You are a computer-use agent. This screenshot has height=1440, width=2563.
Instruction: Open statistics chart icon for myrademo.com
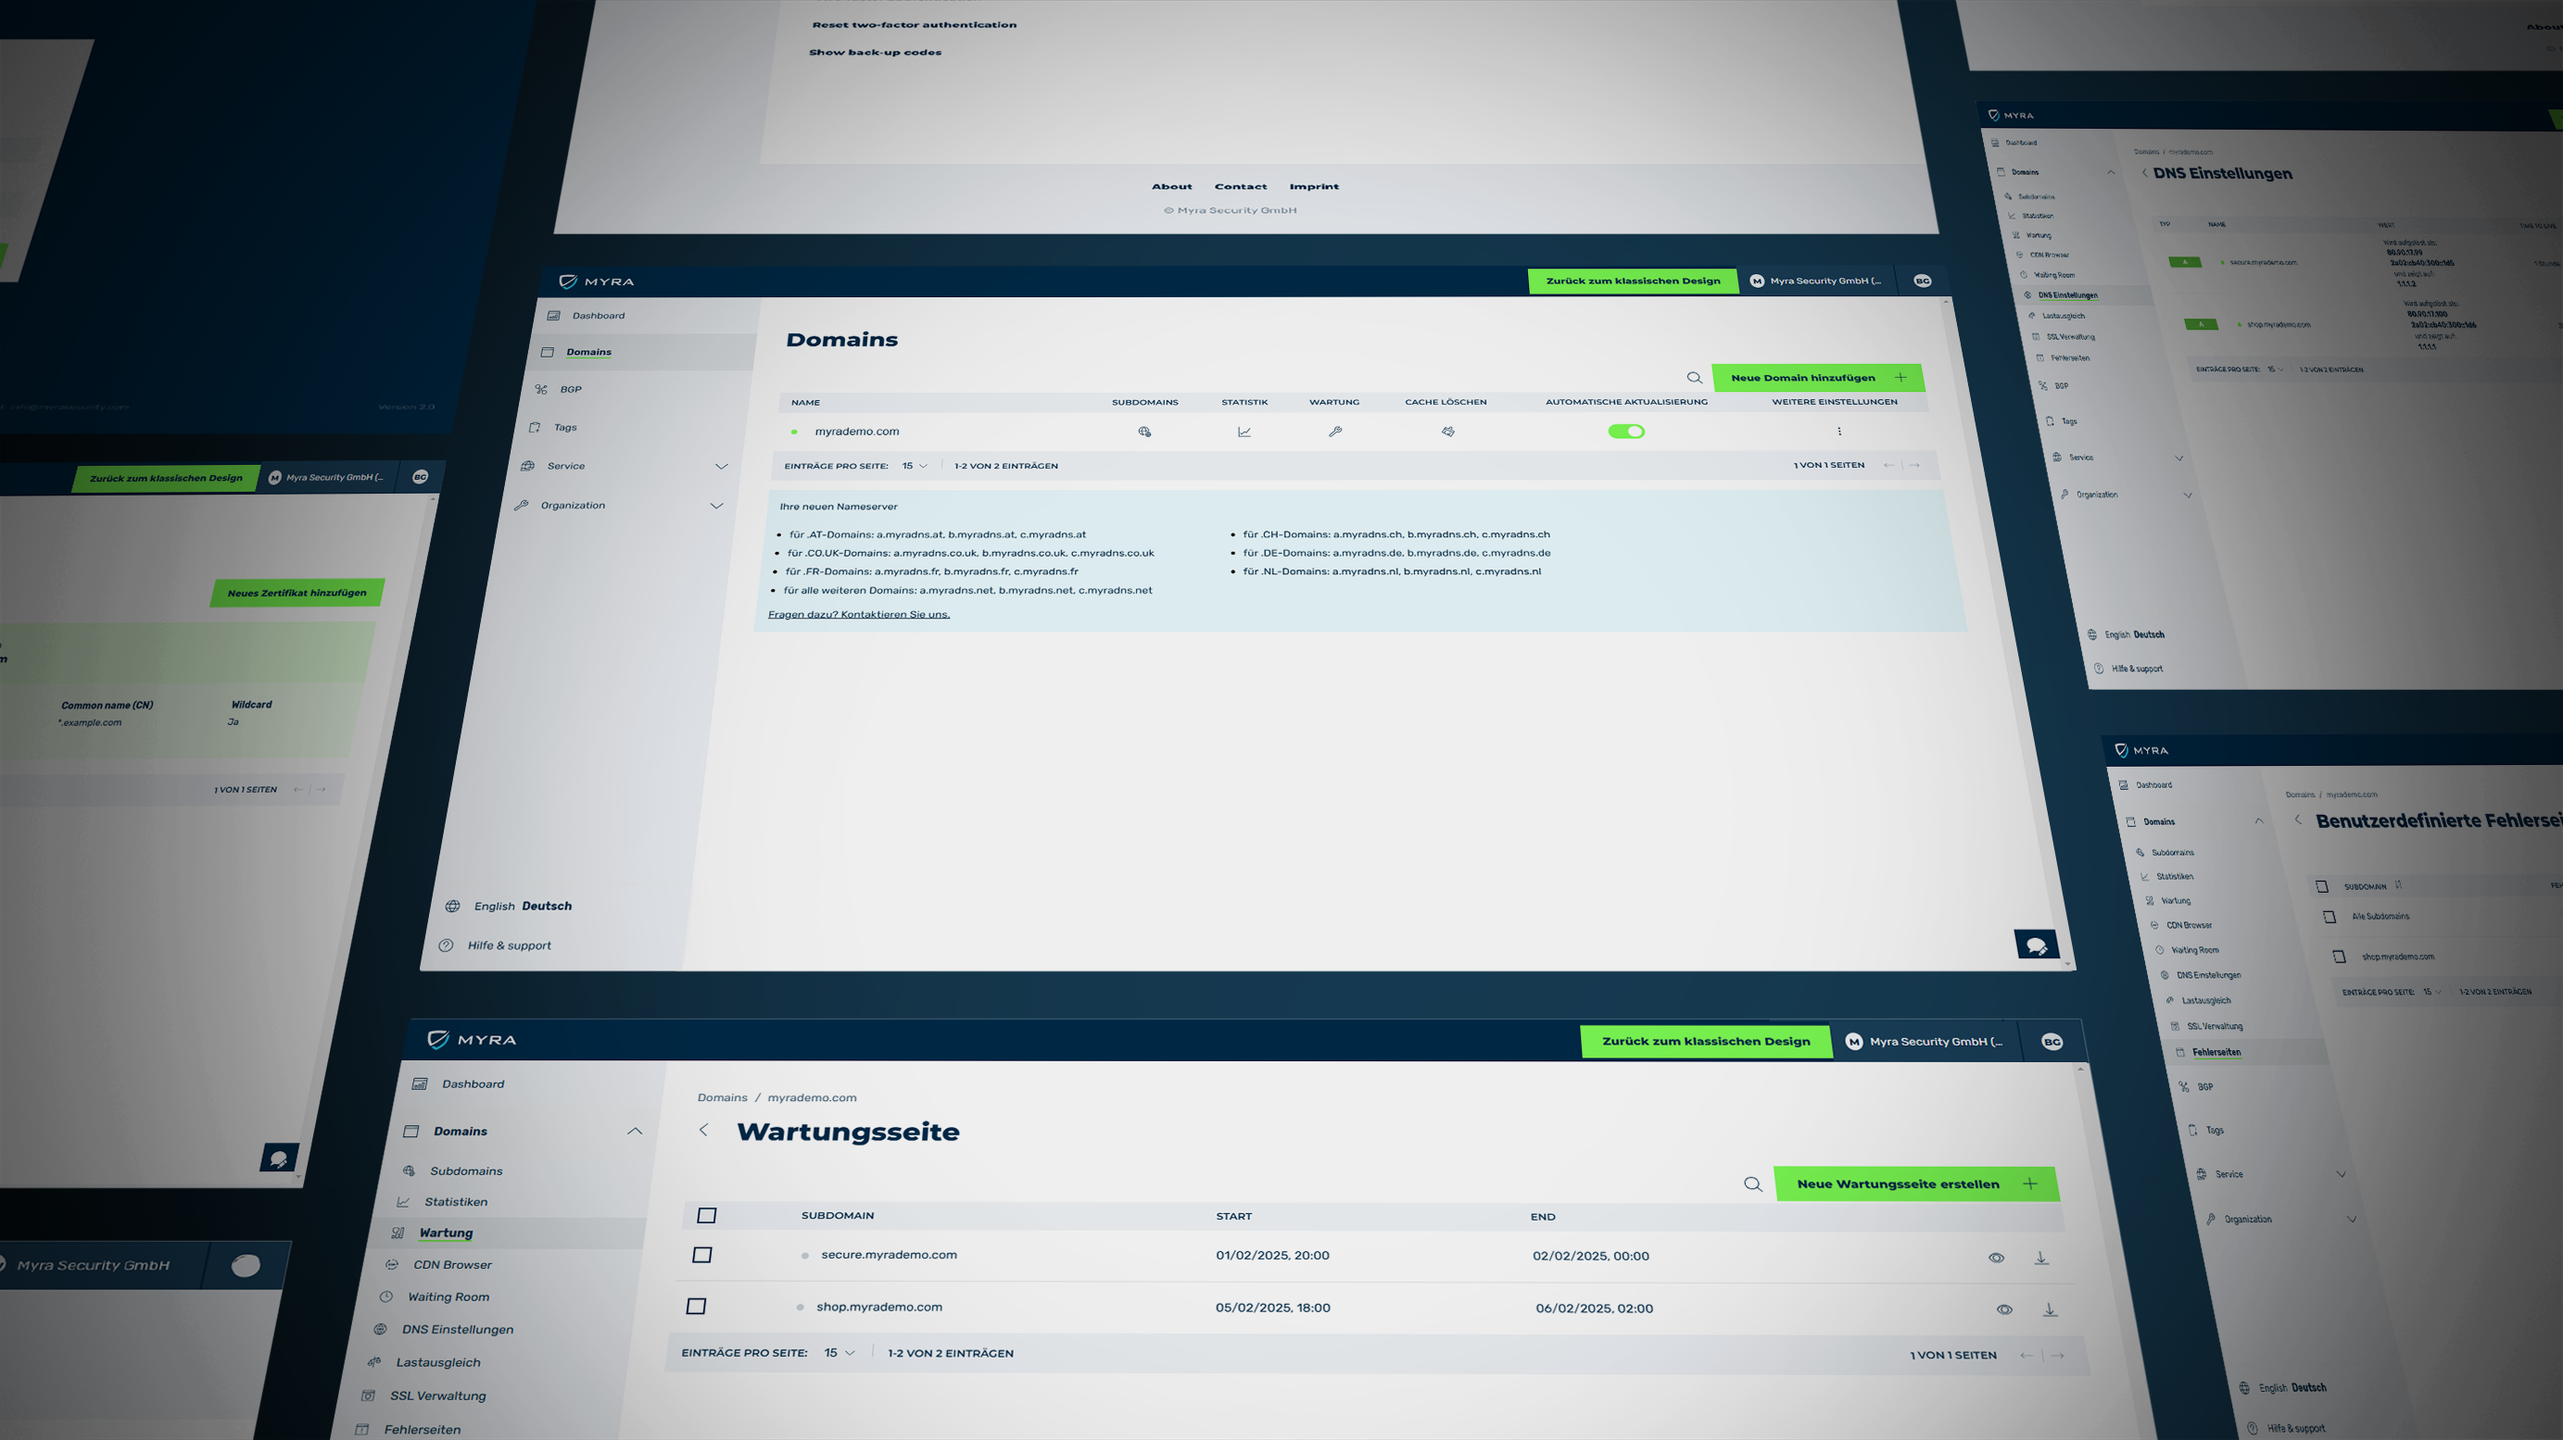[x=1244, y=432]
